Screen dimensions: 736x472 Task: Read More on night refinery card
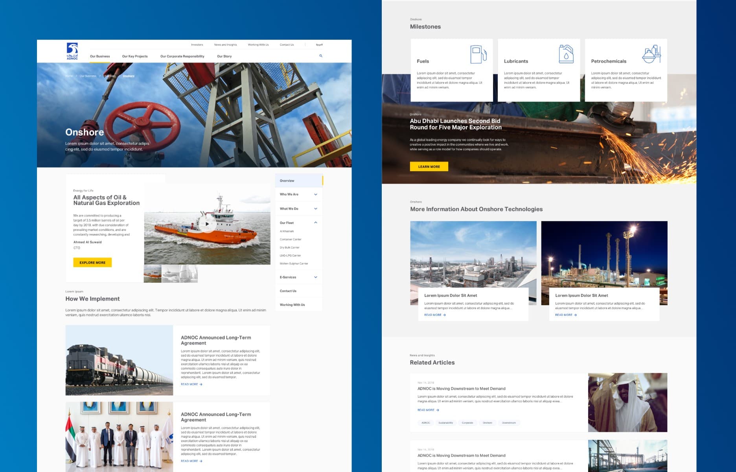[x=566, y=315]
